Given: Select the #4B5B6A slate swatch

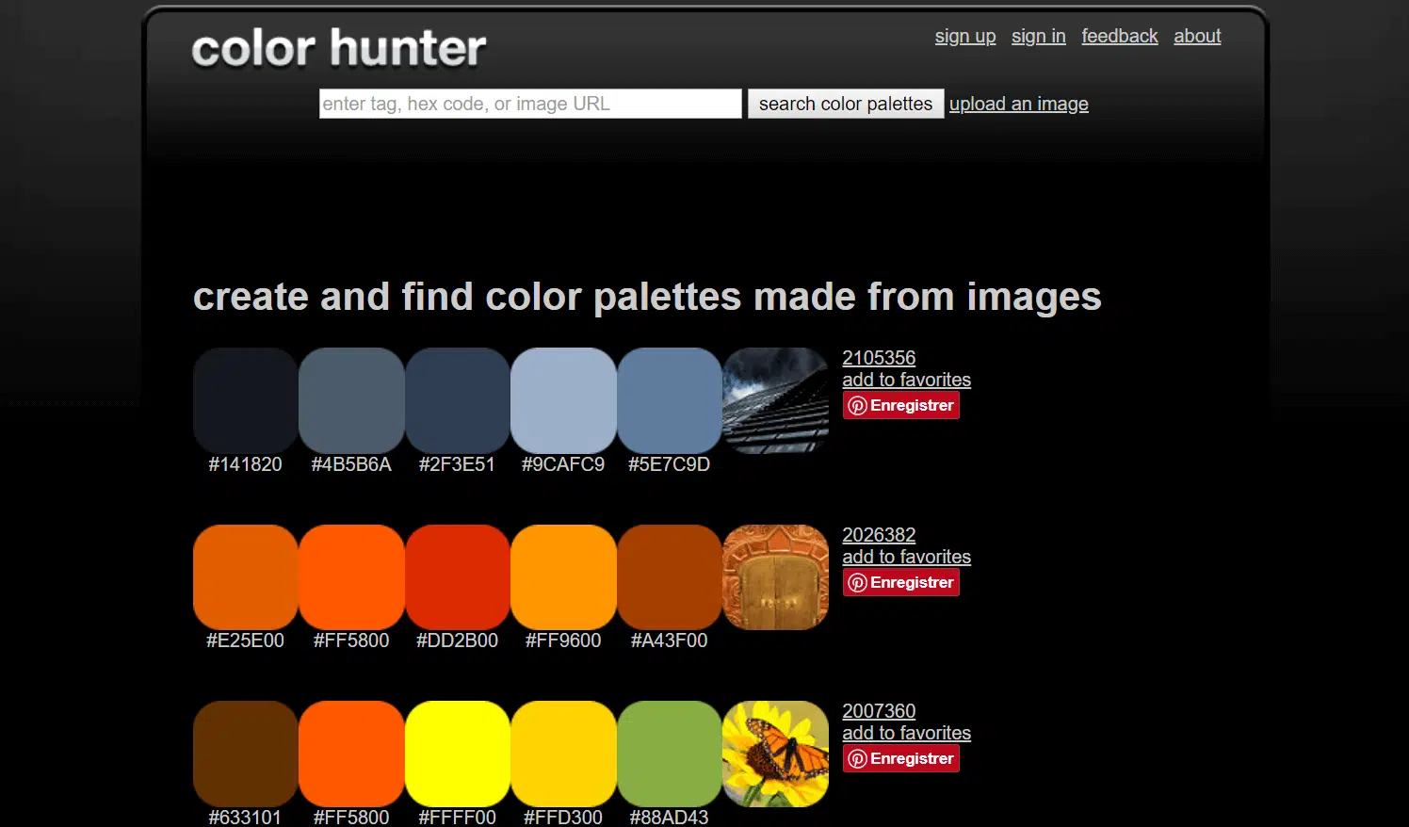Looking at the screenshot, I should click(351, 400).
